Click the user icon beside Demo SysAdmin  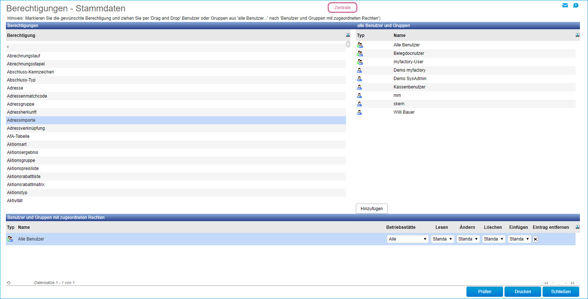click(360, 79)
